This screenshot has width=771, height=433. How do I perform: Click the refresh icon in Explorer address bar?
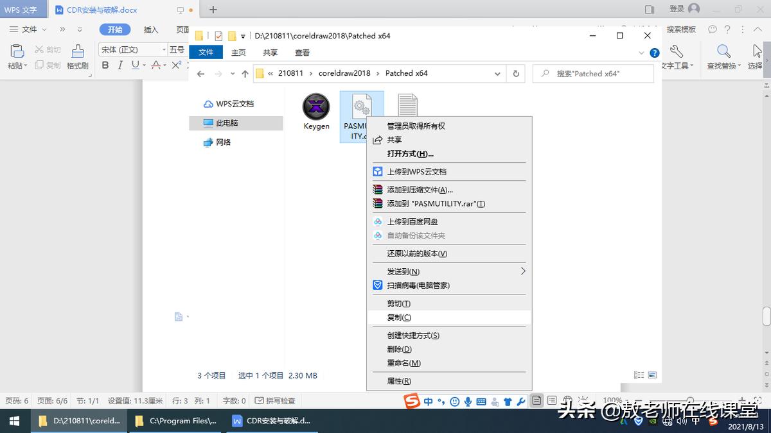point(515,73)
